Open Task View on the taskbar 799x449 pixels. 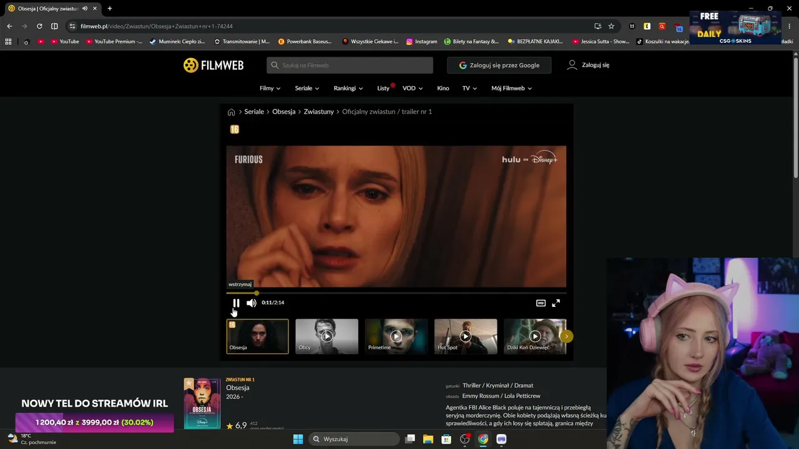coord(410,439)
